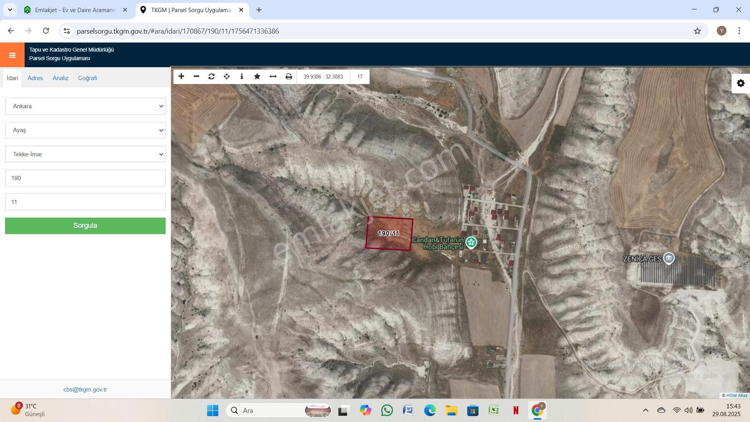Click the info icon in map toolbar

click(x=242, y=77)
